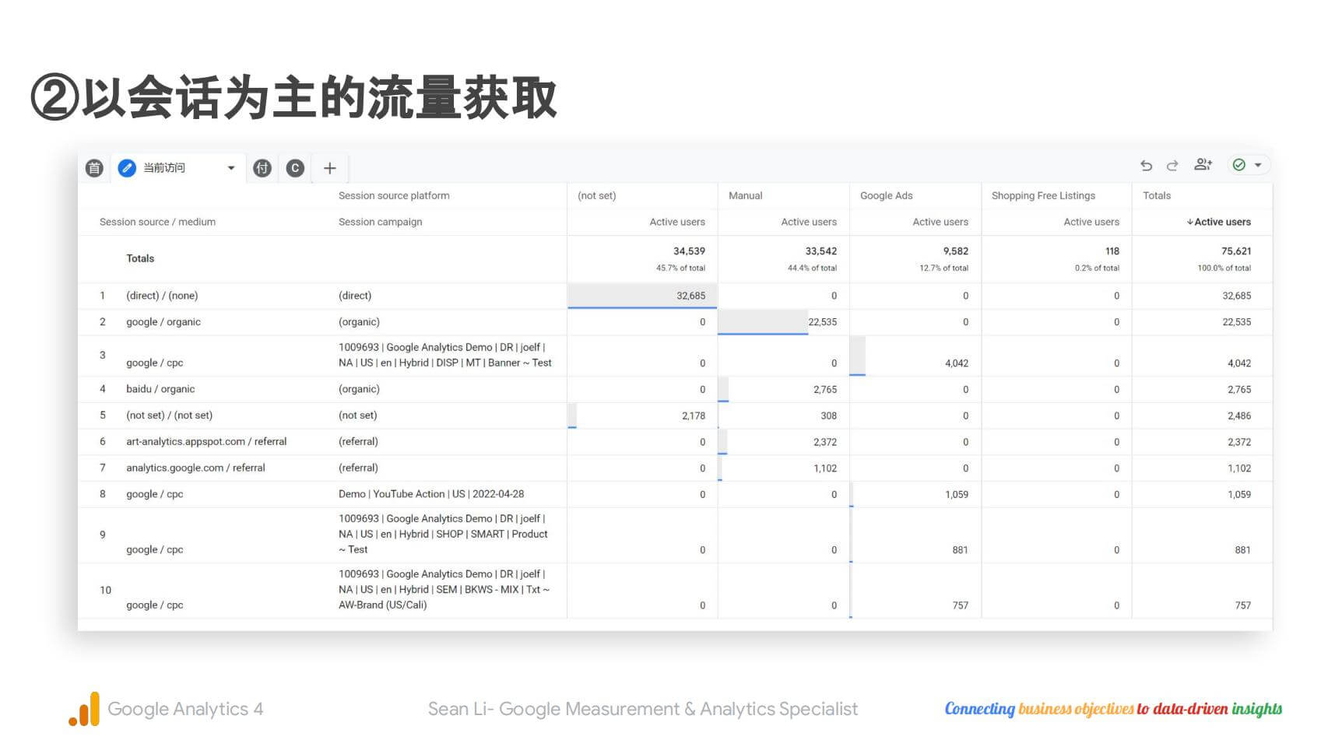Expand dropdown arrow beside green checkmark
This screenshot has height=747, width=1328.
click(1258, 165)
